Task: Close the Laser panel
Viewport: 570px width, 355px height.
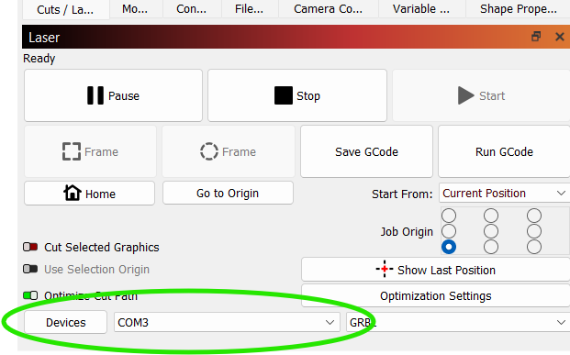Action: click(x=560, y=37)
